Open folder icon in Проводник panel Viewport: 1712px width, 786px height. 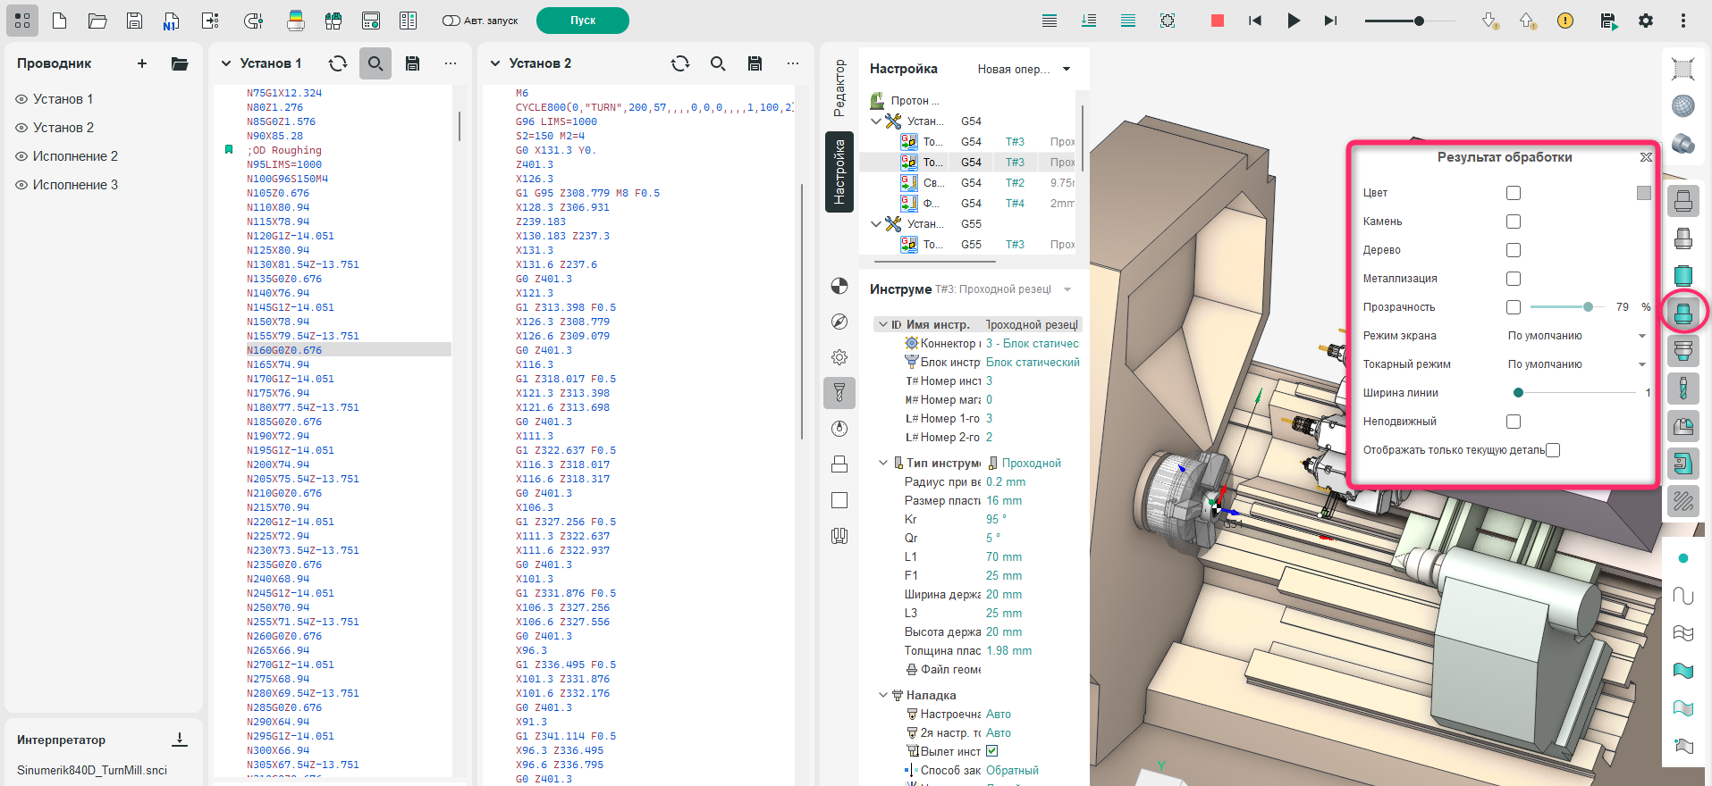180,63
